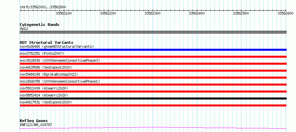The width and height of the screenshot is (296, 132).
Task: Click the red nsv5911009 Almarri2020 bar
Action: 153,92
